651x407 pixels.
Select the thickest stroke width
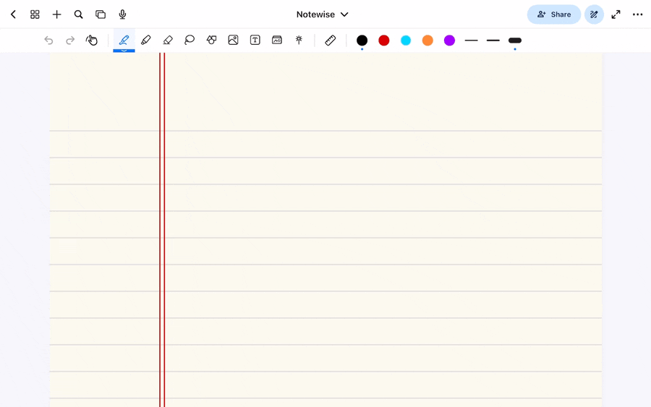coord(515,40)
